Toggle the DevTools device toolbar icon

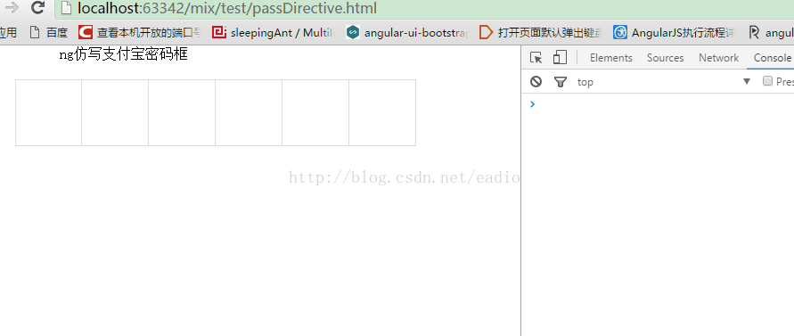tap(560, 57)
